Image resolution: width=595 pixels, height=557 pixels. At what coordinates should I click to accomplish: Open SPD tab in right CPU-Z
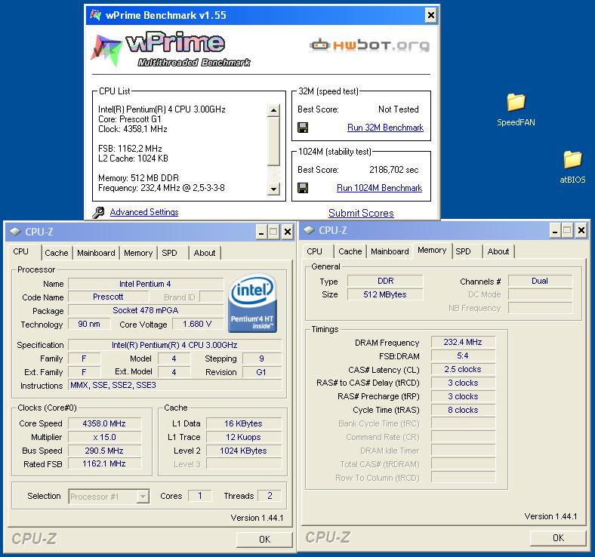pos(463,251)
